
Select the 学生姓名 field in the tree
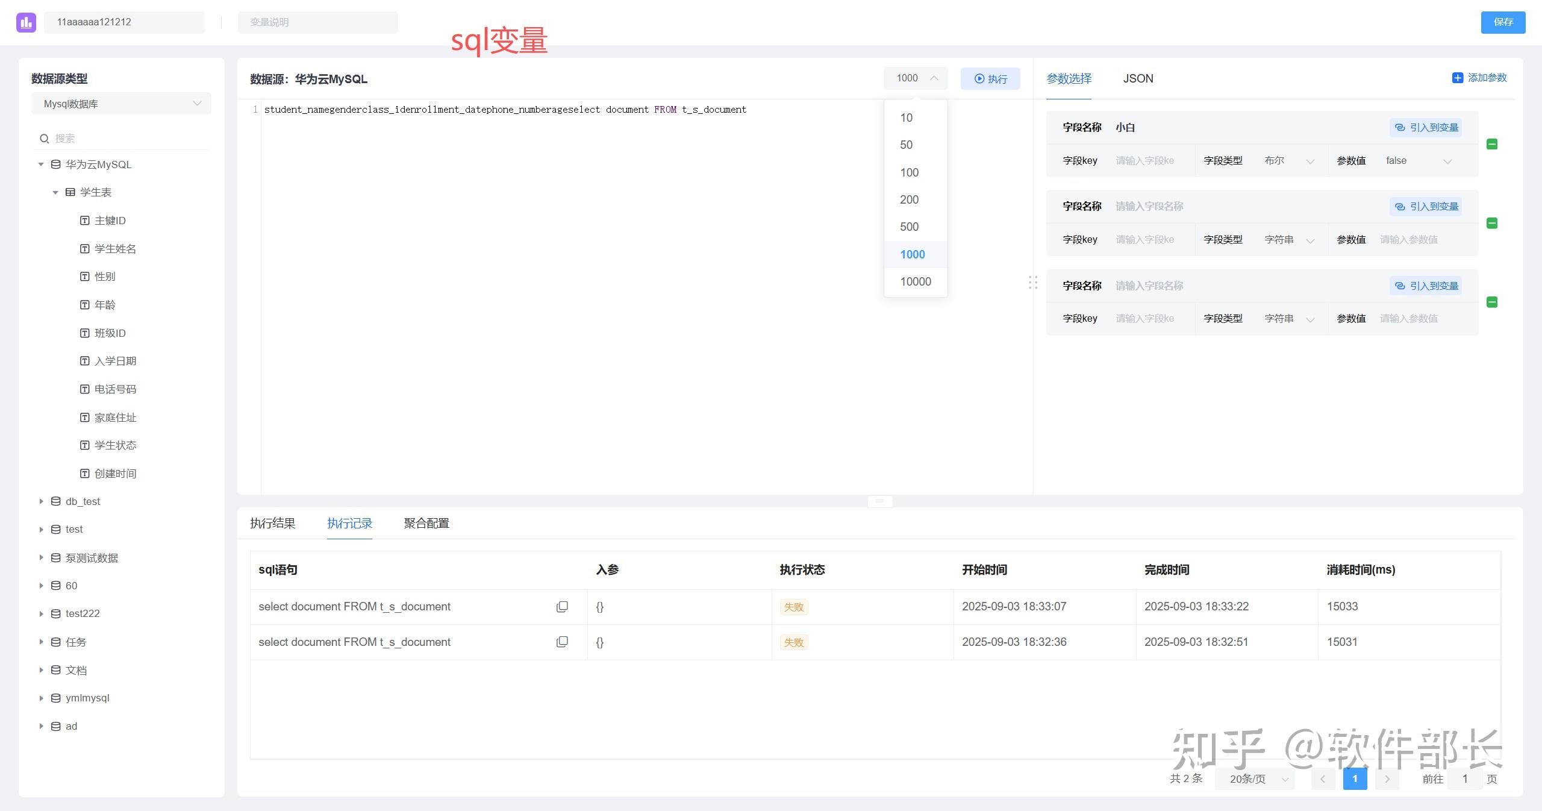pyautogui.click(x=114, y=248)
